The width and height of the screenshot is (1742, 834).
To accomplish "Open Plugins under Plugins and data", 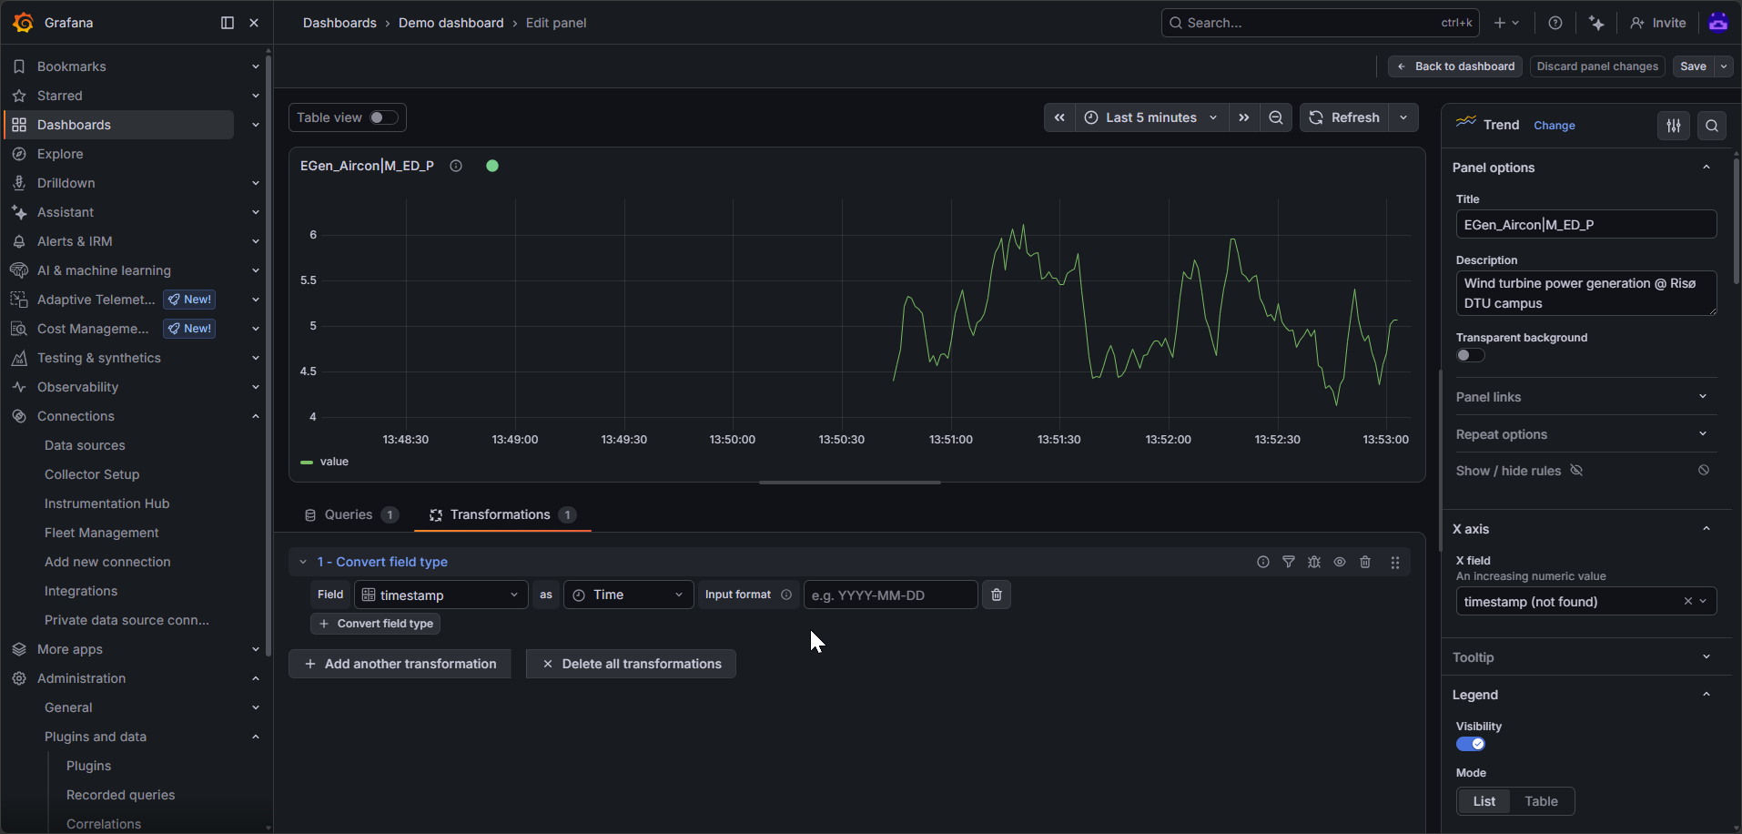I will (x=88, y=766).
